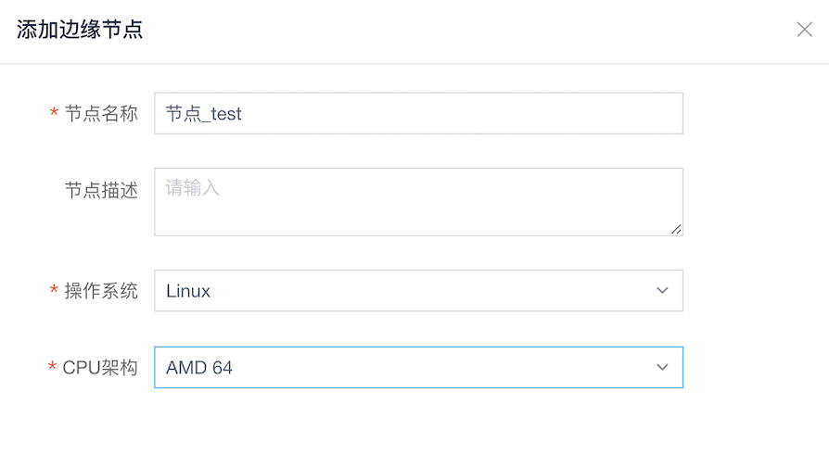The height and width of the screenshot is (467, 829).
Task: Place cursor in the 节点_test text
Action: 204,114
